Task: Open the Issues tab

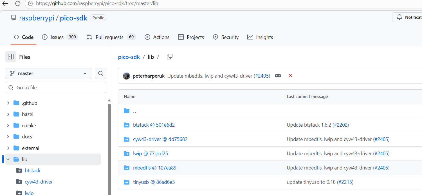Action: (60, 37)
